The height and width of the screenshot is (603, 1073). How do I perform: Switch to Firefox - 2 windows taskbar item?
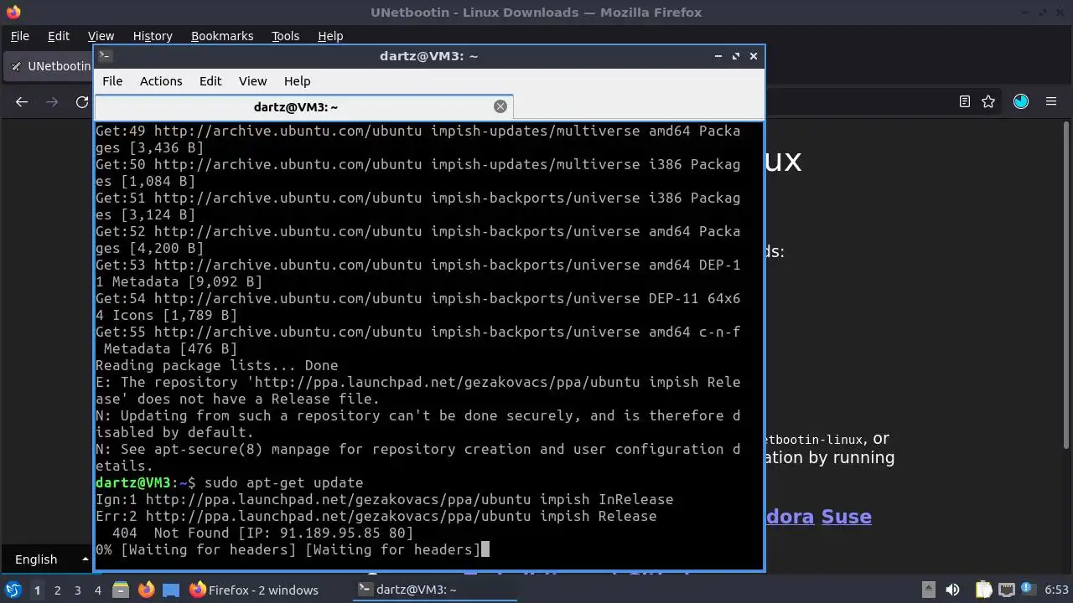[x=254, y=590]
